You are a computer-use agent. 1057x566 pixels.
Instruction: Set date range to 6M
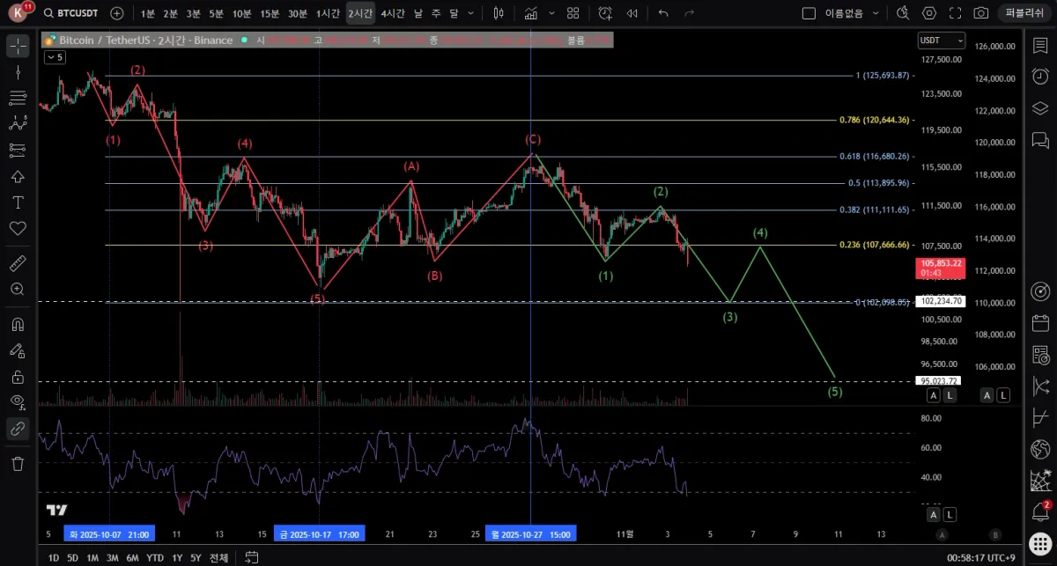click(x=132, y=557)
